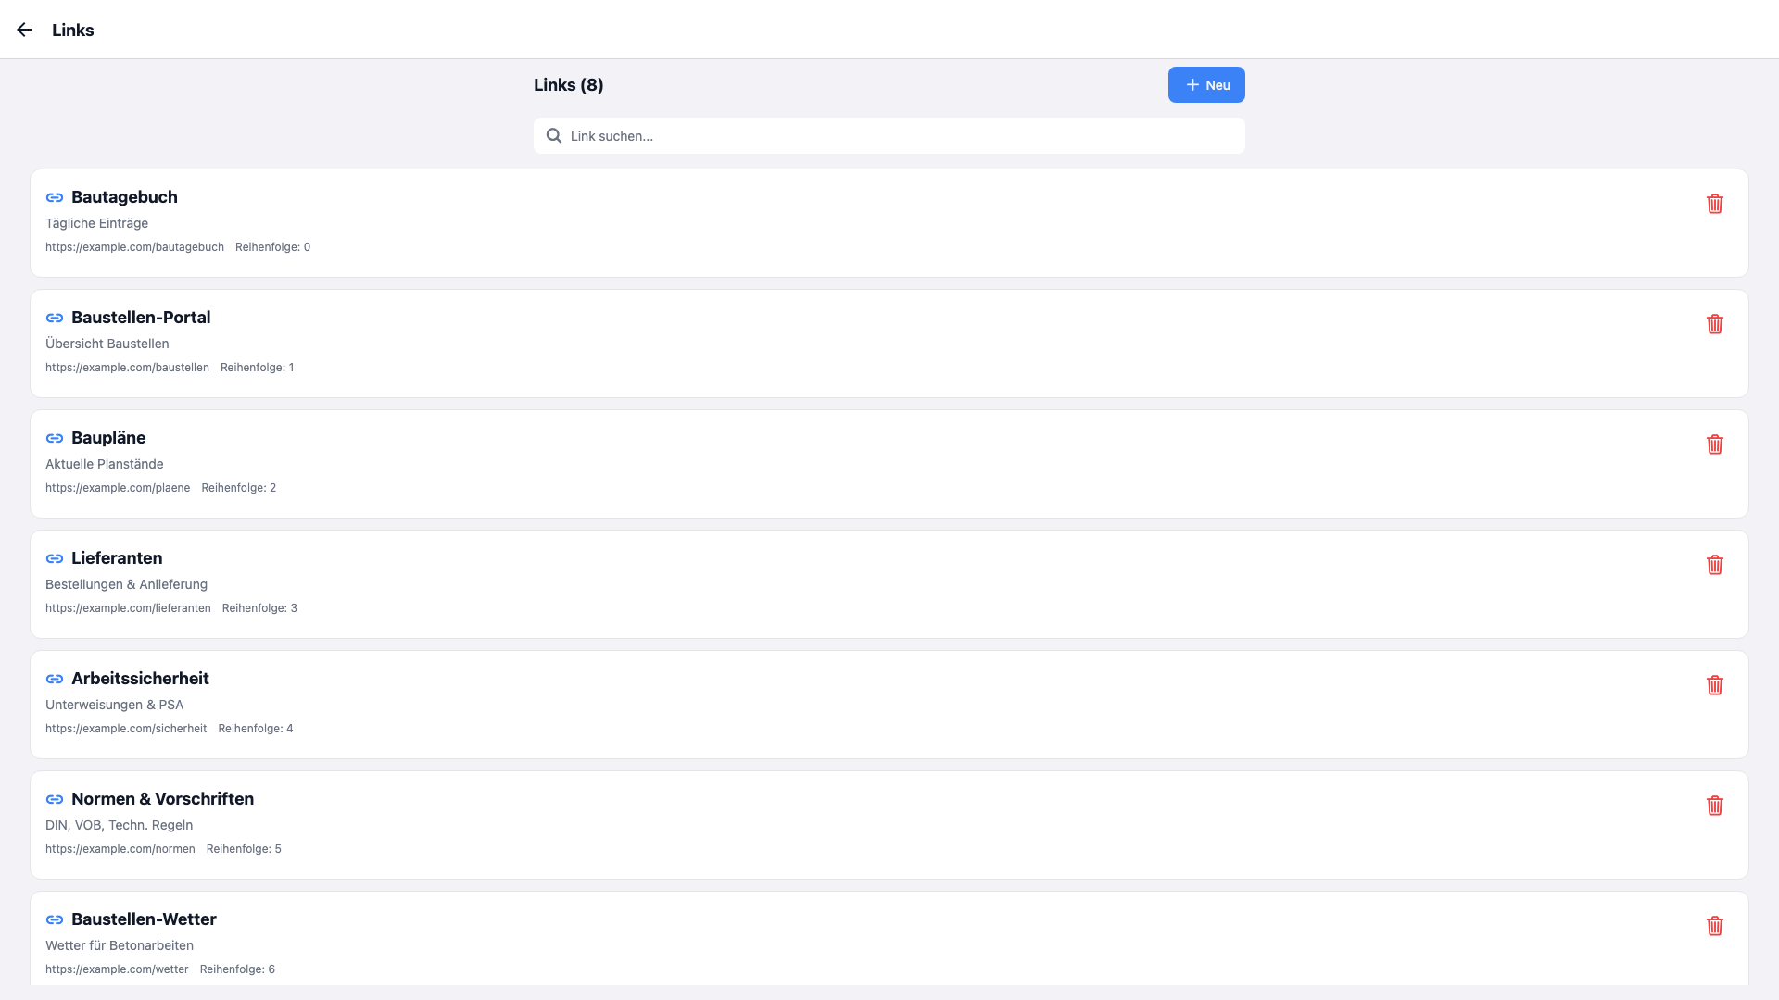Click the Baustellen-Wetter card title
This screenshot has width=1779, height=1000.
(x=144, y=919)
